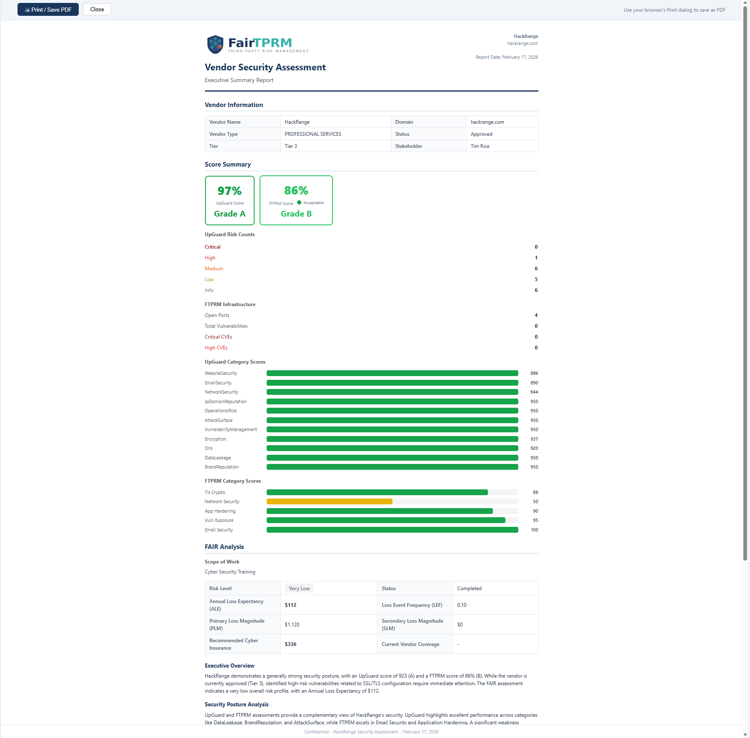This screenshot has width=750, height=738.
Task: Select the 97% UpGuard Score card
Action: point(230,200)
